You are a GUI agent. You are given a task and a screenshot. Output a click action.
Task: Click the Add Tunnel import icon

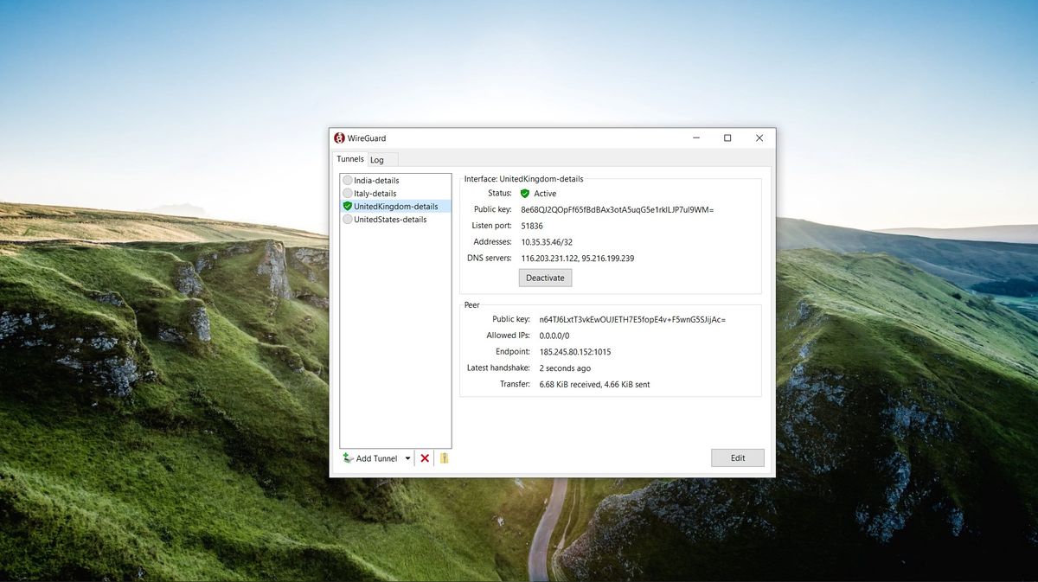tap(347, 457)
